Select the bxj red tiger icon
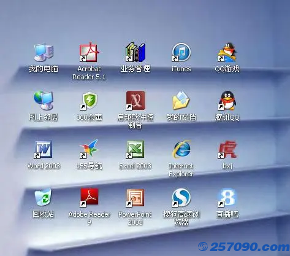 pyautogui.click(x=227, y=149)
